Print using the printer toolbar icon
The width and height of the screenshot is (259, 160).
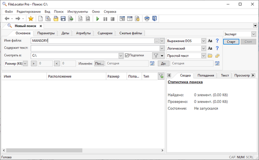pyautogui.click(x=147, y=18)
